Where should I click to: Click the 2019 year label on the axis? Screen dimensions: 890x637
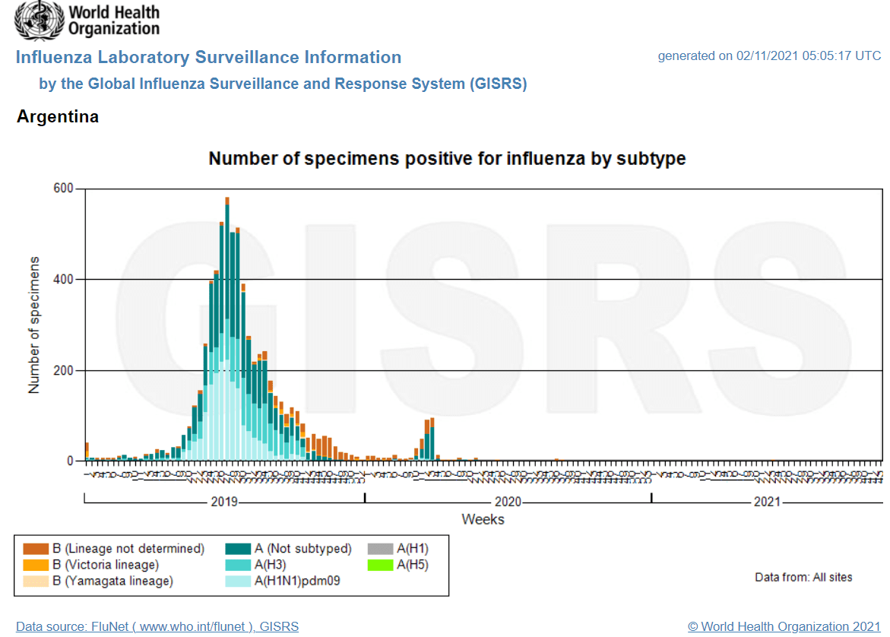coord(224,502)
